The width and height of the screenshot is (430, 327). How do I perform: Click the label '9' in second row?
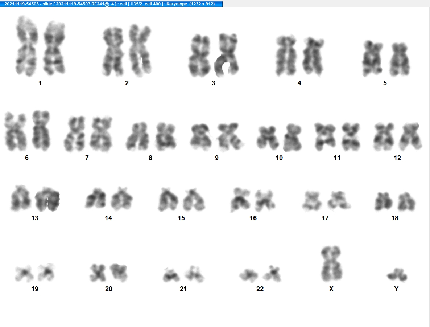pyautogui.click(x=217, y=158)
